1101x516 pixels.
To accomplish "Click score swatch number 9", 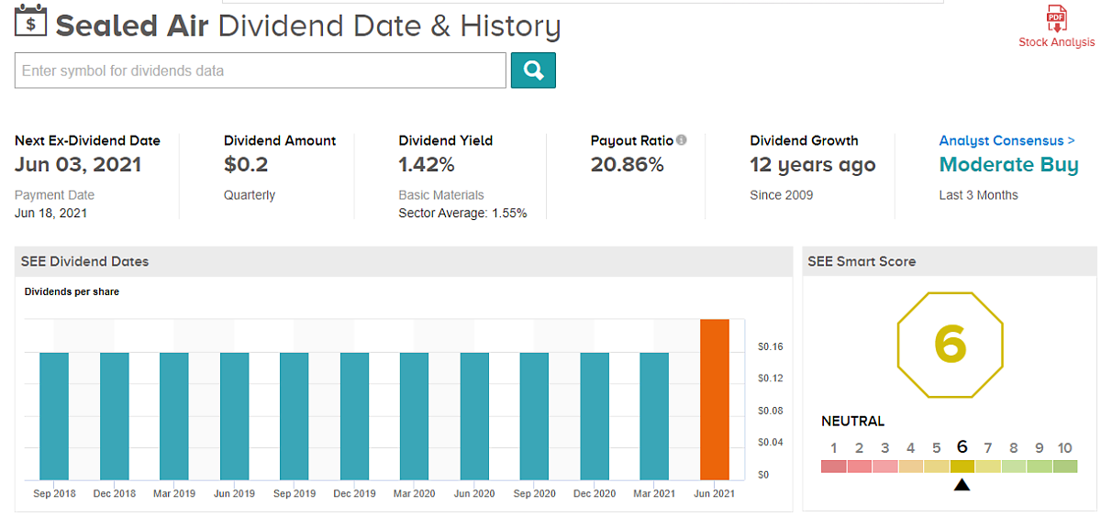I will click(1040, 466).
